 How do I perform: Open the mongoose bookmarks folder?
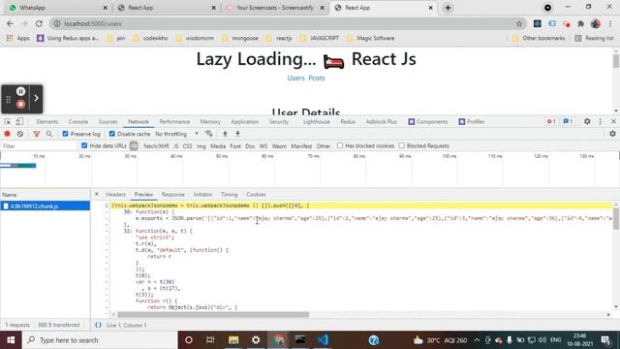pos(240,38)
